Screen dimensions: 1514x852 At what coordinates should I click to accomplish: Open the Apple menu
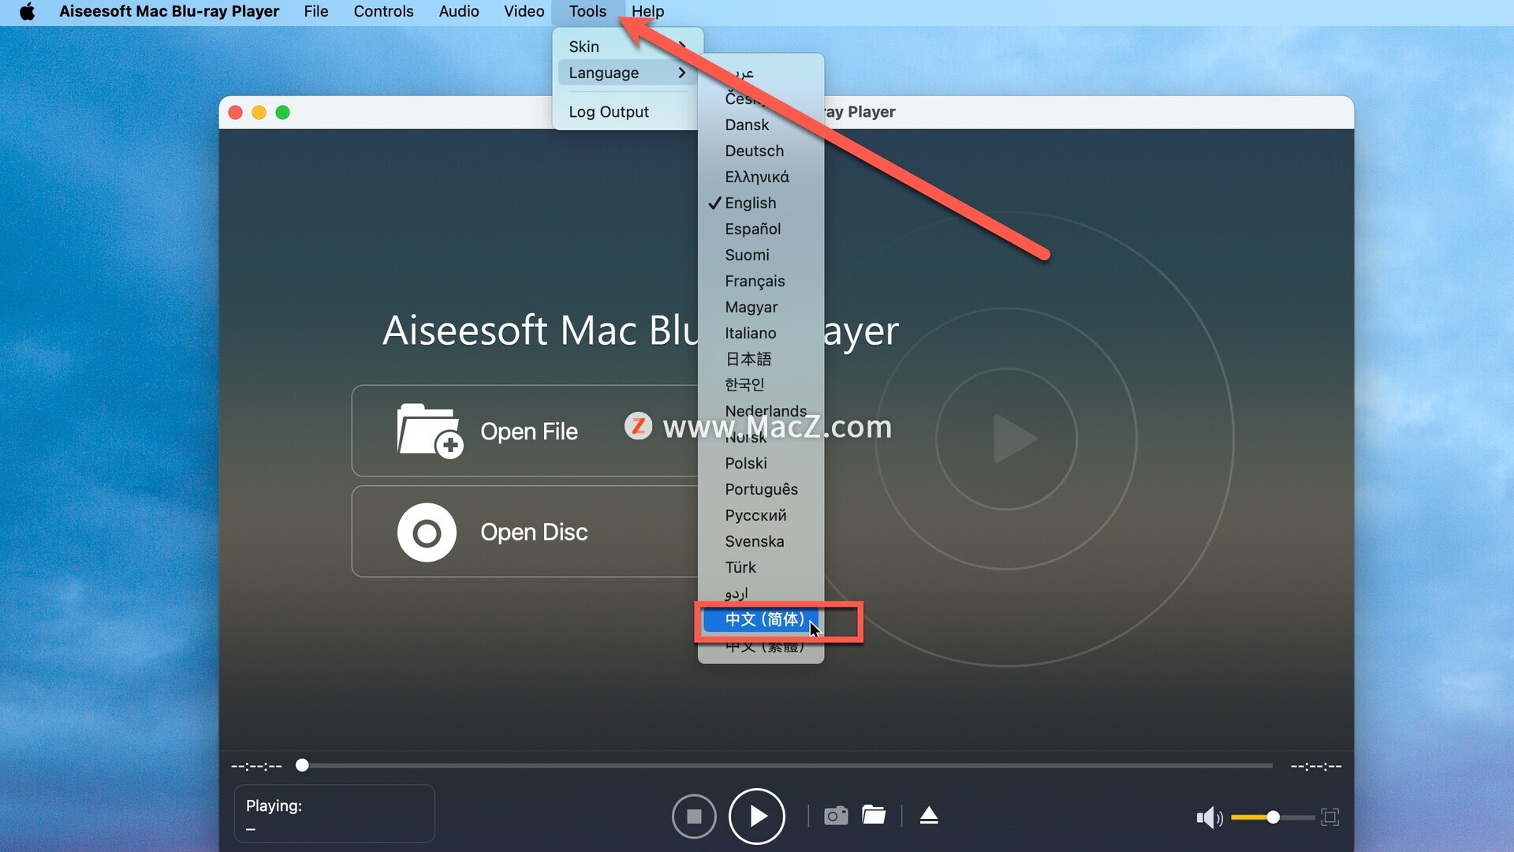point(27,11)
